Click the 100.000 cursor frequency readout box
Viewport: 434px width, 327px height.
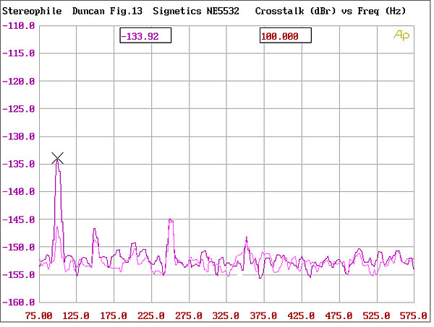click(x=286, y=35)
